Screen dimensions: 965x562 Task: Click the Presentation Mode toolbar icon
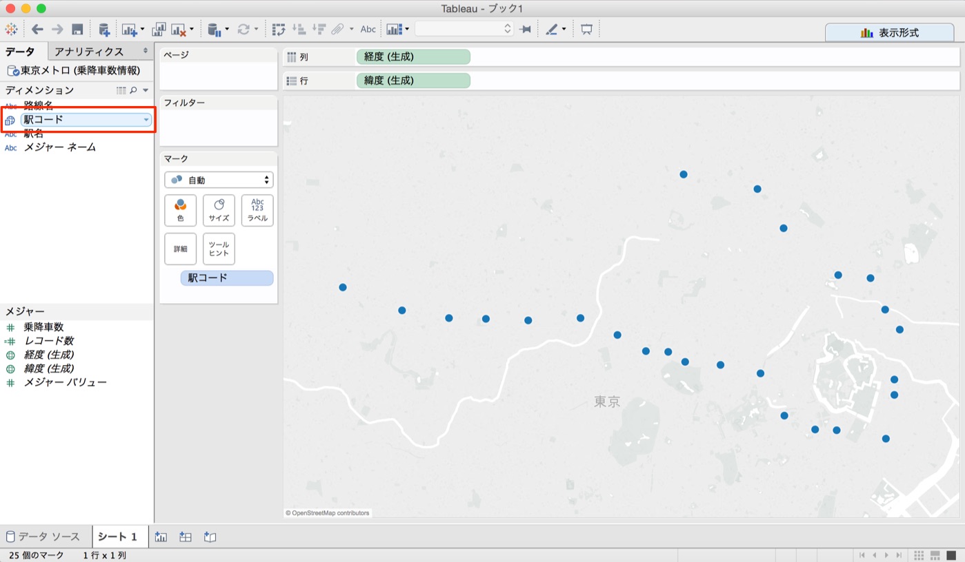587,29
